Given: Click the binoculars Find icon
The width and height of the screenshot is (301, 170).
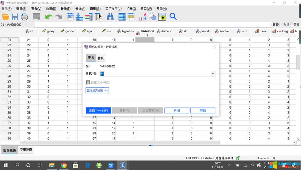Looking at the screenshot, I should point(110,17).
